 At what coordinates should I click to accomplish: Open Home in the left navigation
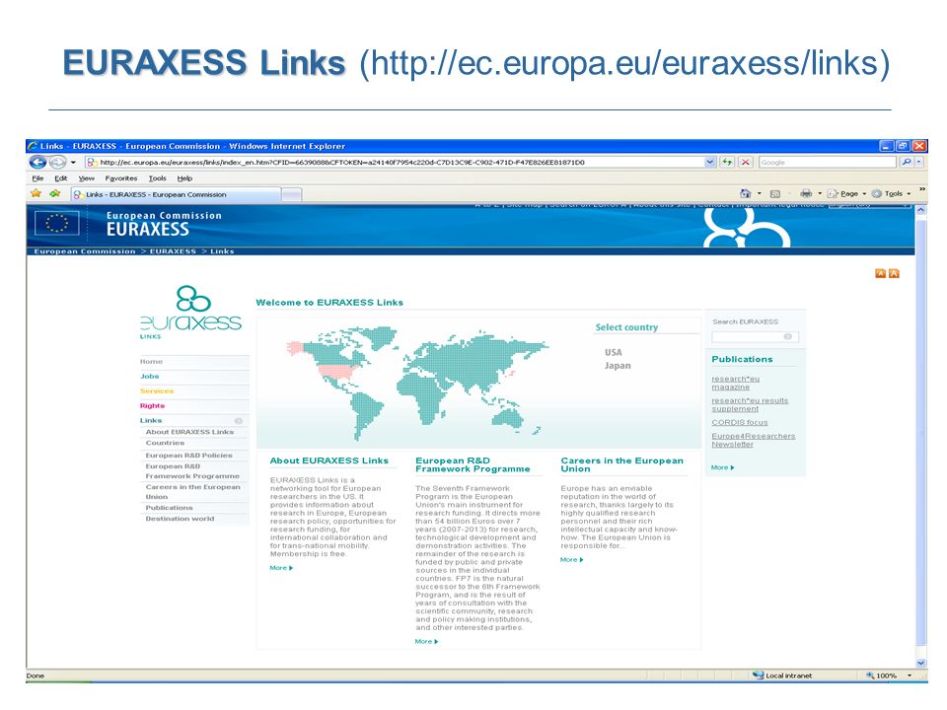point(151,361)
